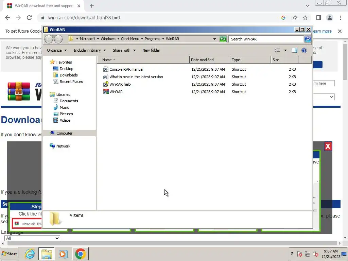Open Explorer help question mark icon

pyautogui.click(x=304, y=50)
